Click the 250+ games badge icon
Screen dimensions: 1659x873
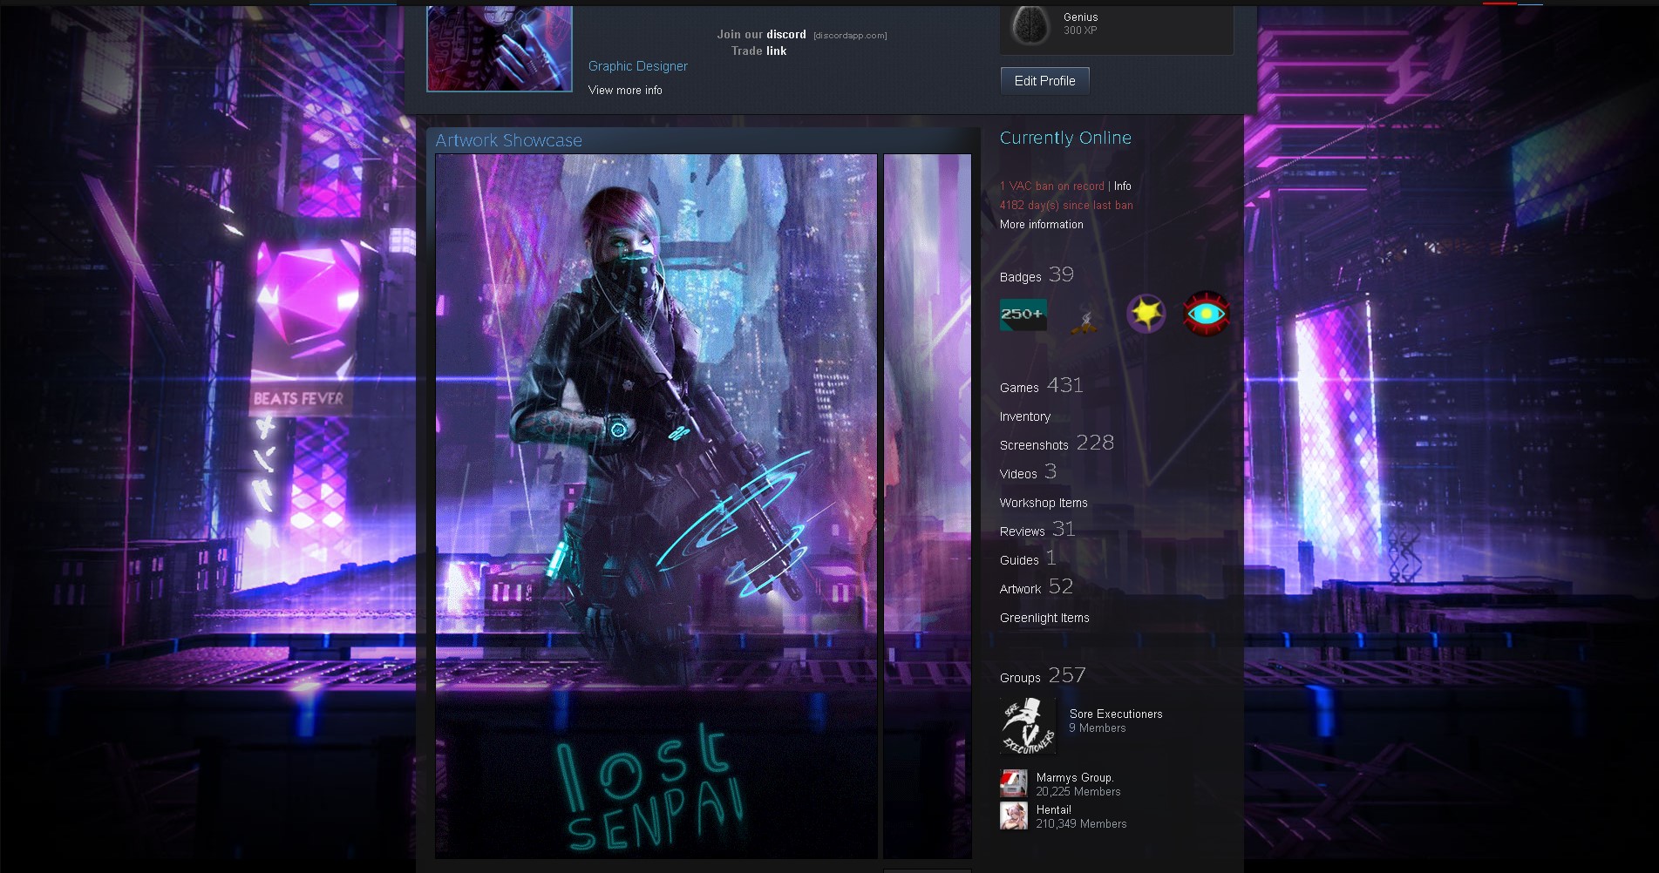1023,314
